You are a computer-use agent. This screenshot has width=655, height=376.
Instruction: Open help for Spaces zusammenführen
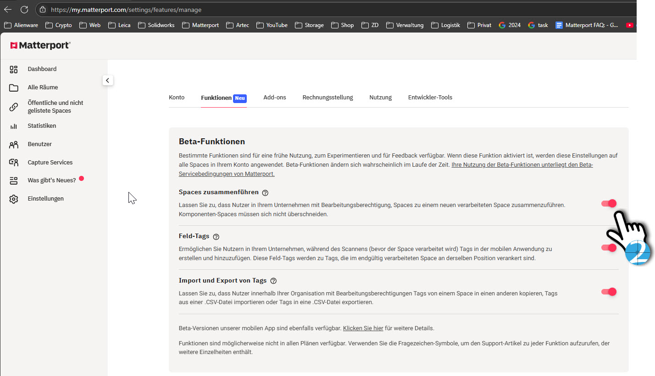click(265, 193)
